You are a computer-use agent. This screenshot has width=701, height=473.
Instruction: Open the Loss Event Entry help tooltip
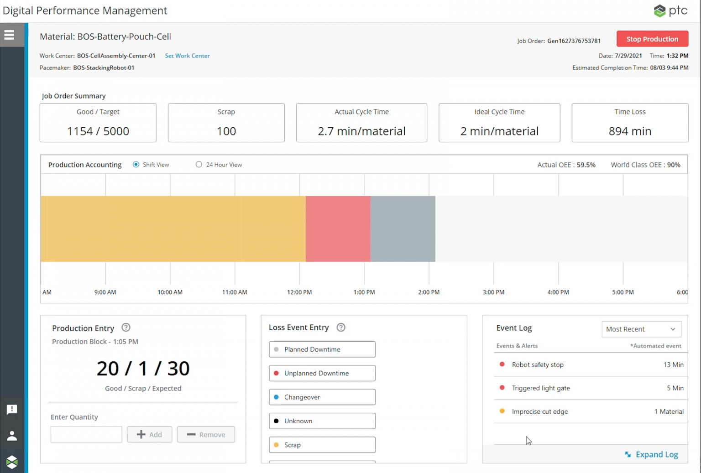pos(340,327)
